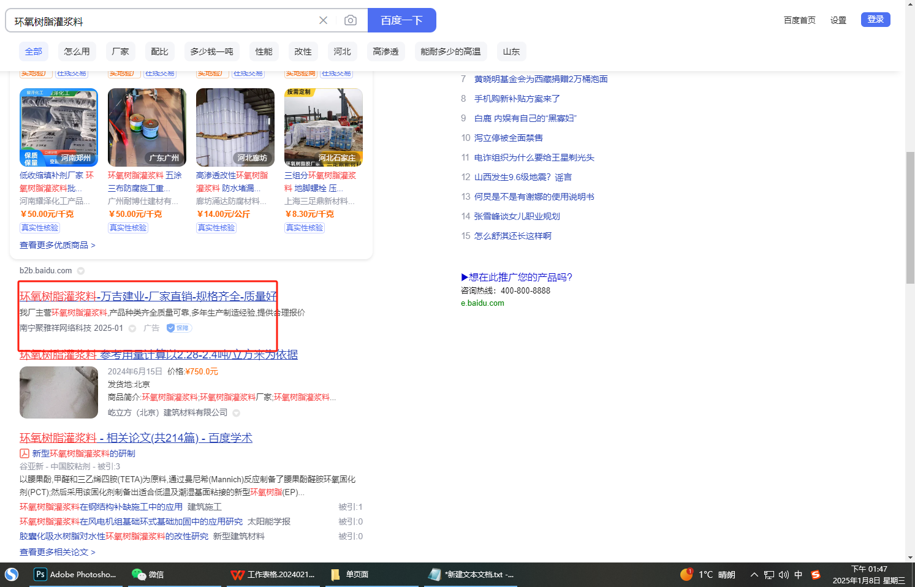Open the product image beside 发货地:北京
915x587 pixels.
click(x=59, y=393)
